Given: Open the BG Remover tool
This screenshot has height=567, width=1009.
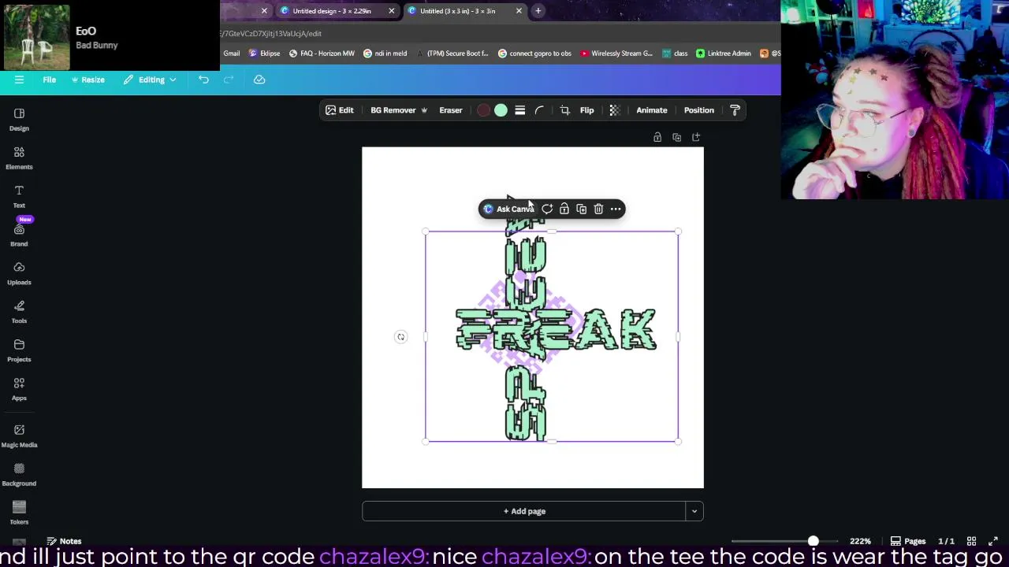Looking at the screenshot, I should pyautogui.click(x=399, y=110).
